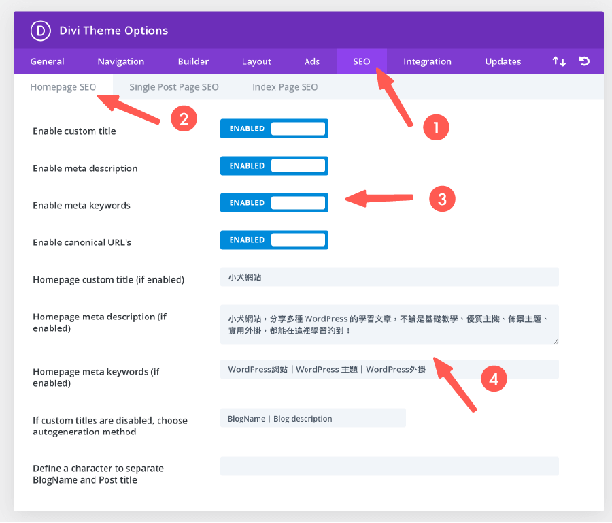Open the Ads tab

click(312, 61)
